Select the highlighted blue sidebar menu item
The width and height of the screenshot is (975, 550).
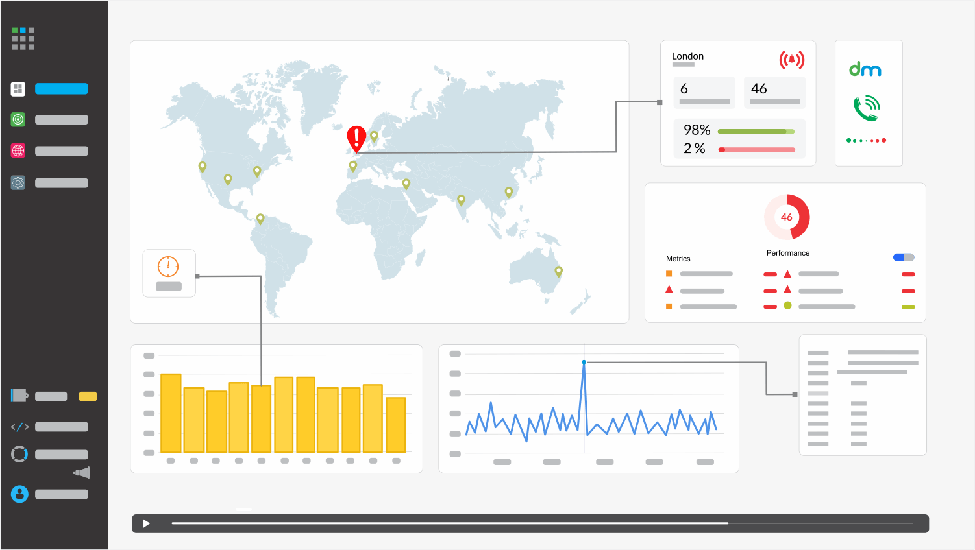[x=62, y=89]
